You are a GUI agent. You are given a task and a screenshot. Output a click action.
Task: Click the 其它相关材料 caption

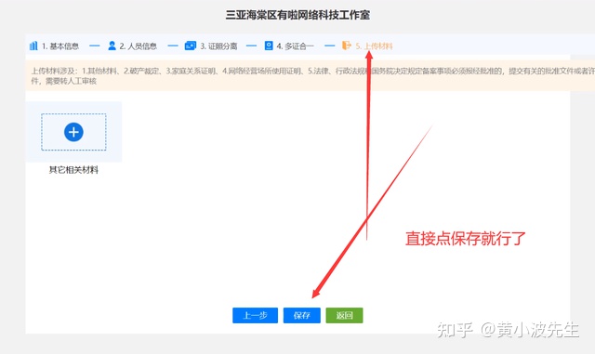73,170
